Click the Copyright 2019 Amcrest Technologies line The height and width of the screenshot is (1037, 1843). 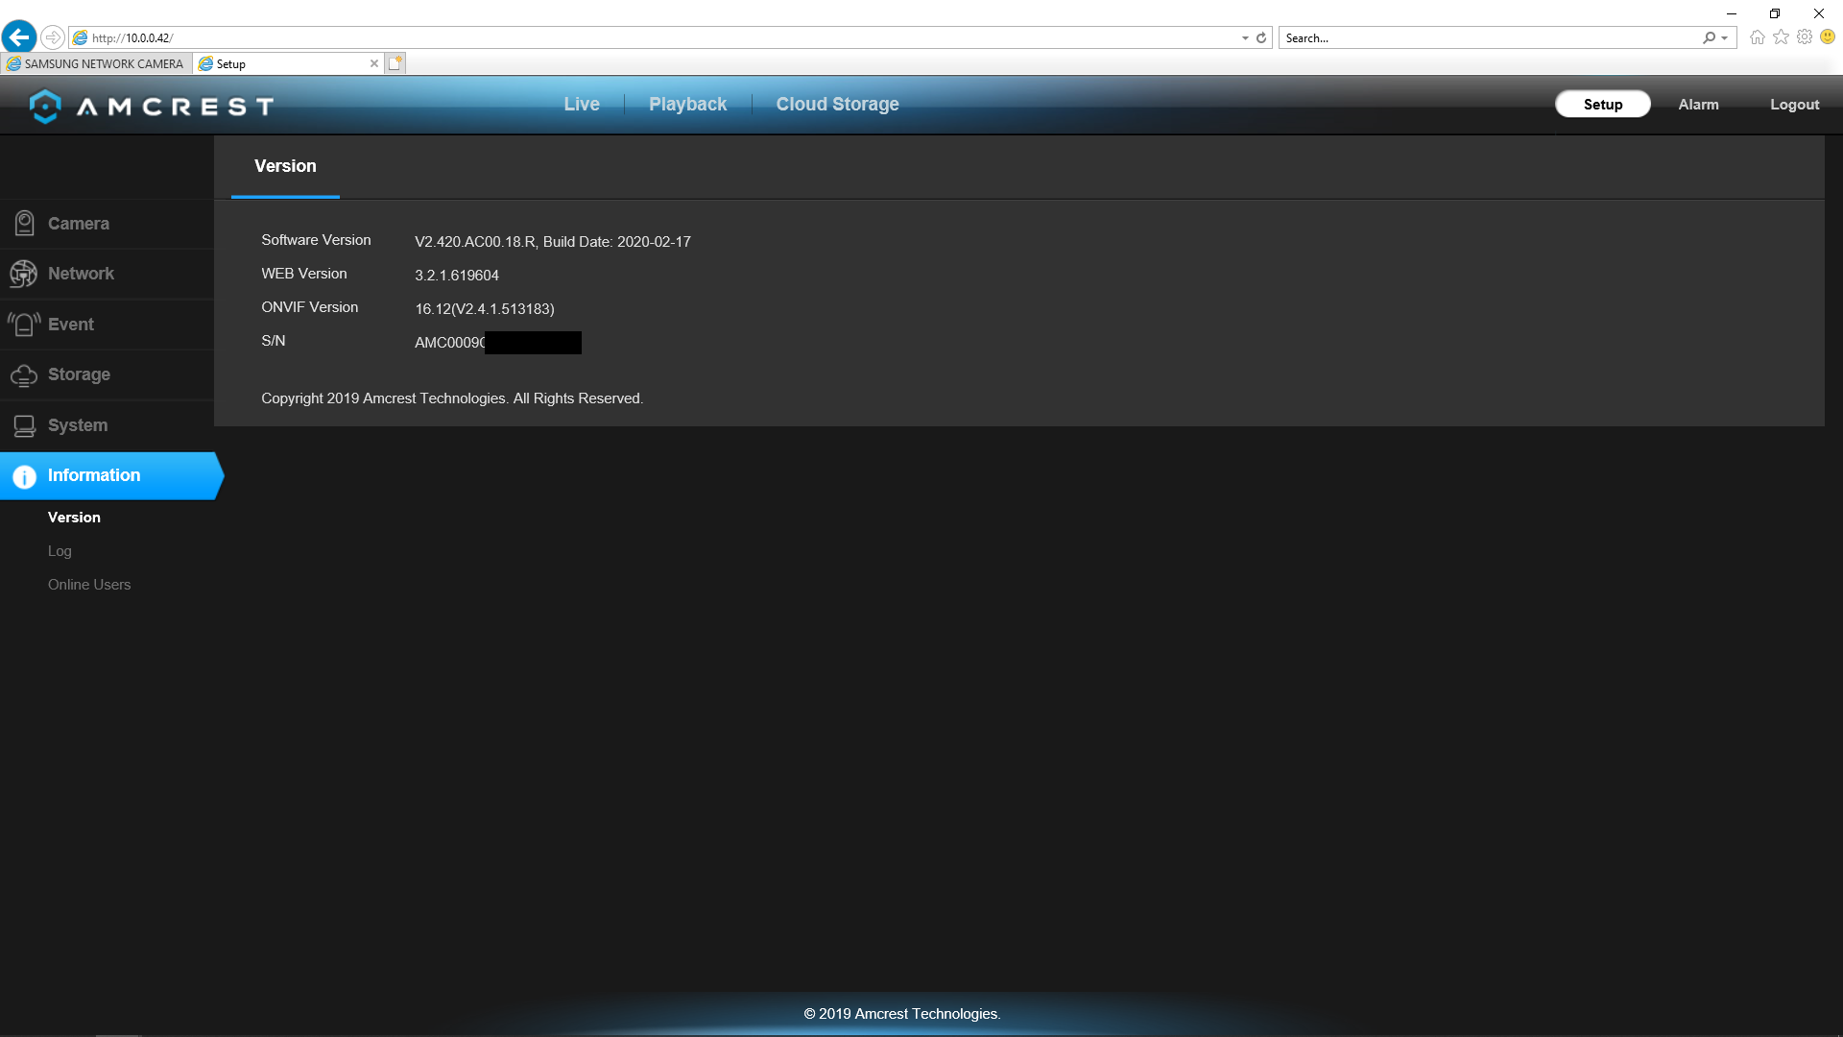[x=452, y=398]
